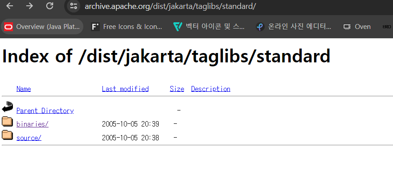Sort listing by Size column
Viewport: 393px width, 196px height.
click(x=177, y=89)
